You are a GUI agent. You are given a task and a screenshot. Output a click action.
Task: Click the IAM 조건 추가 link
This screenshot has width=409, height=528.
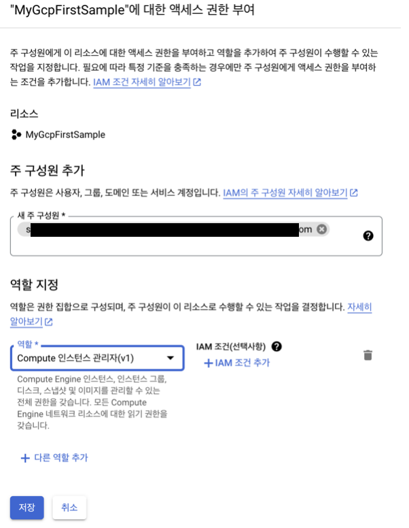237,363
